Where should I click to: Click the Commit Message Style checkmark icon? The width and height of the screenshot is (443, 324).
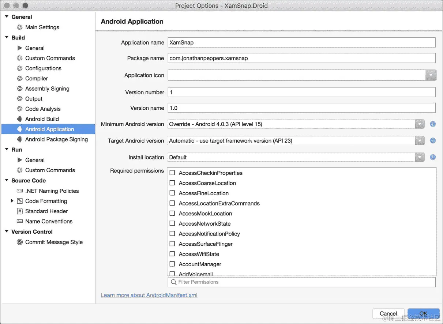tap(20, 242)
